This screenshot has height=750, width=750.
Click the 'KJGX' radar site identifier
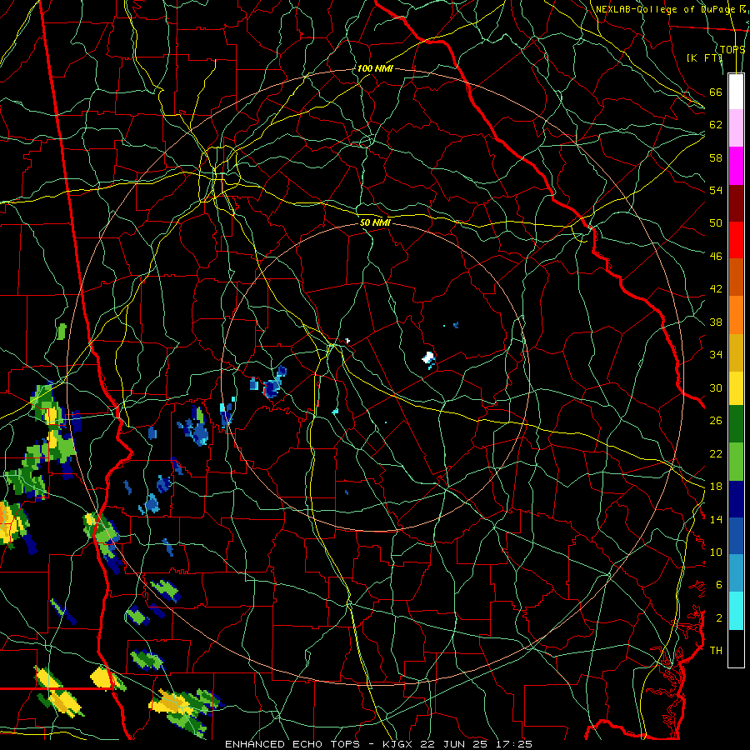(x=399, y=744)
